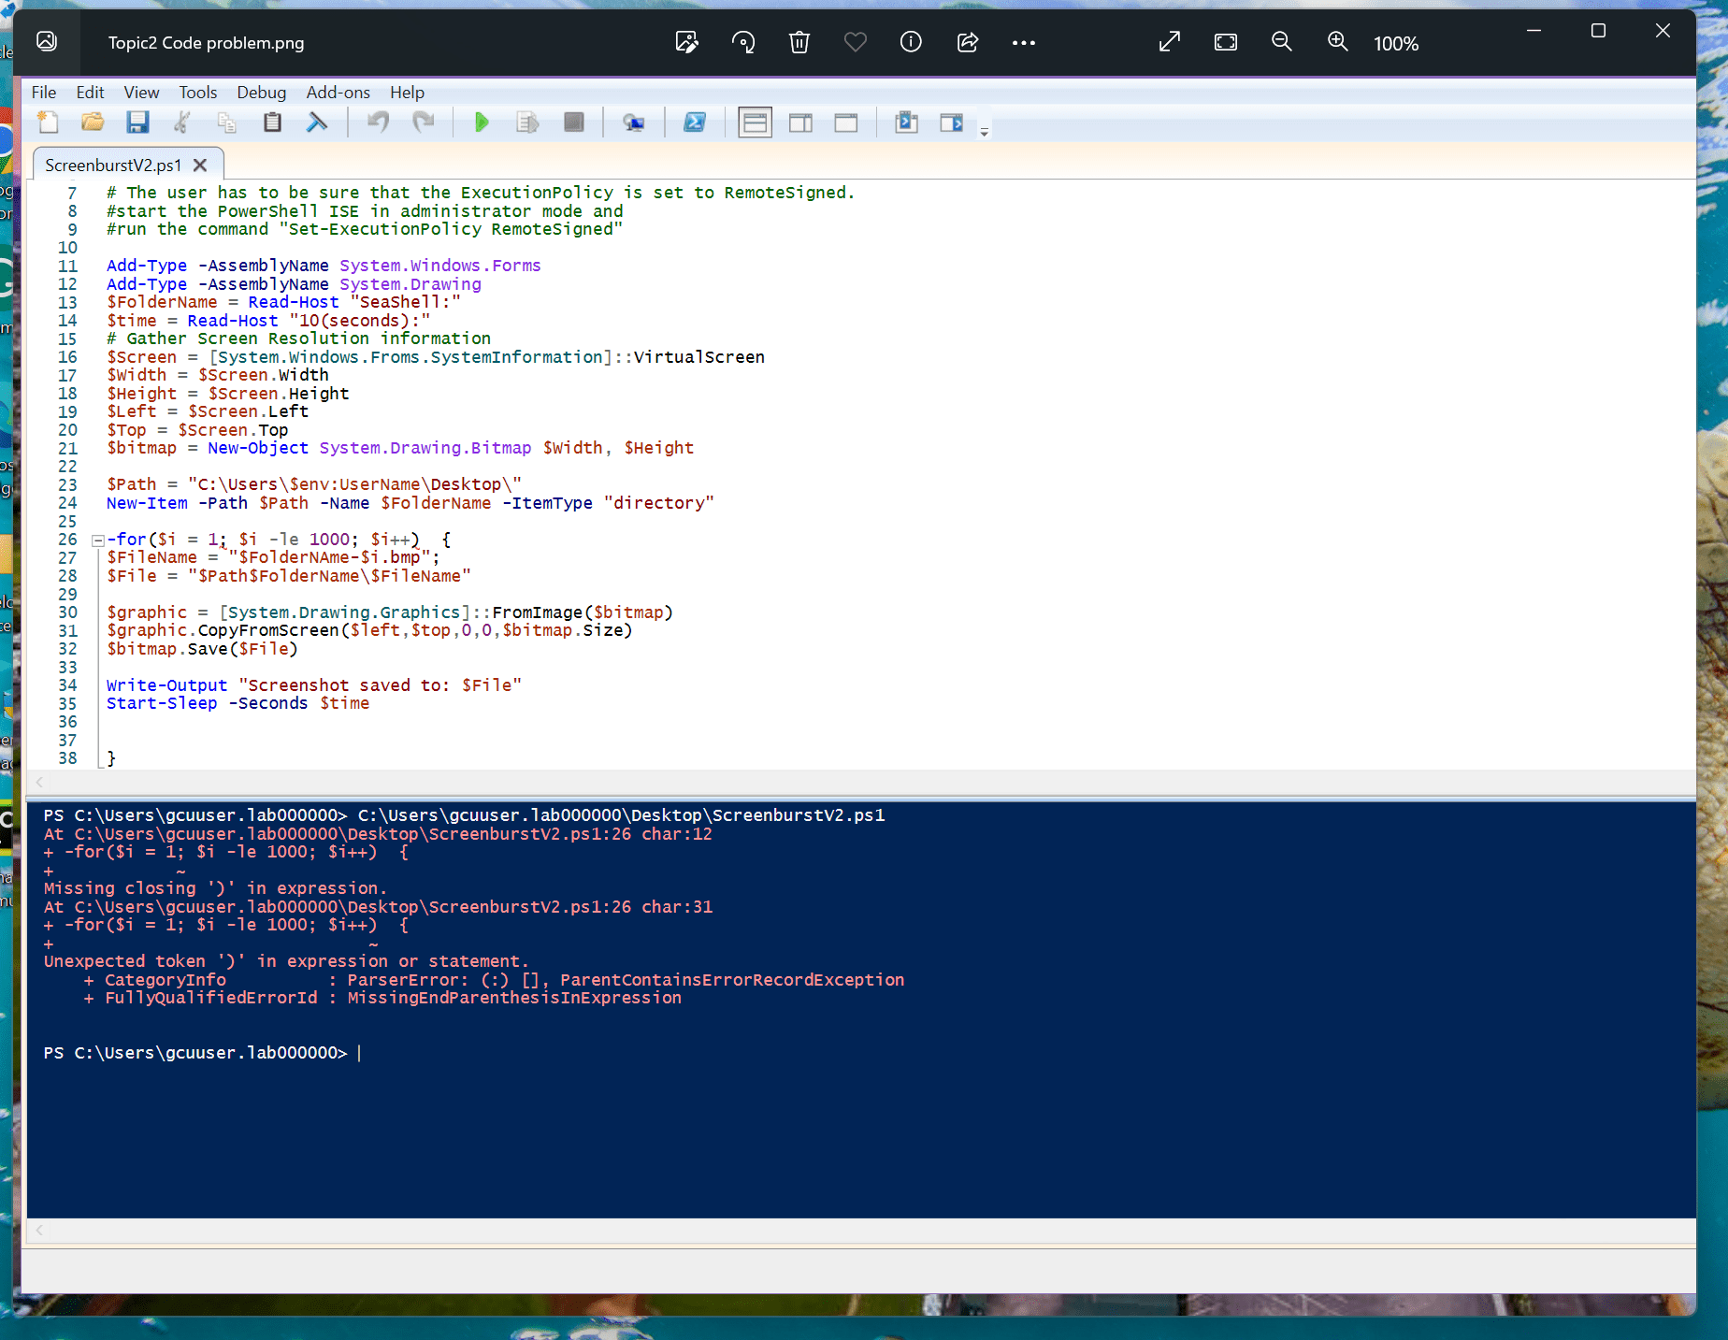The width and height of the screenshot is (1728, 1340).
Task: Run the script with the green Run button
Action: [x=481, y=122]
